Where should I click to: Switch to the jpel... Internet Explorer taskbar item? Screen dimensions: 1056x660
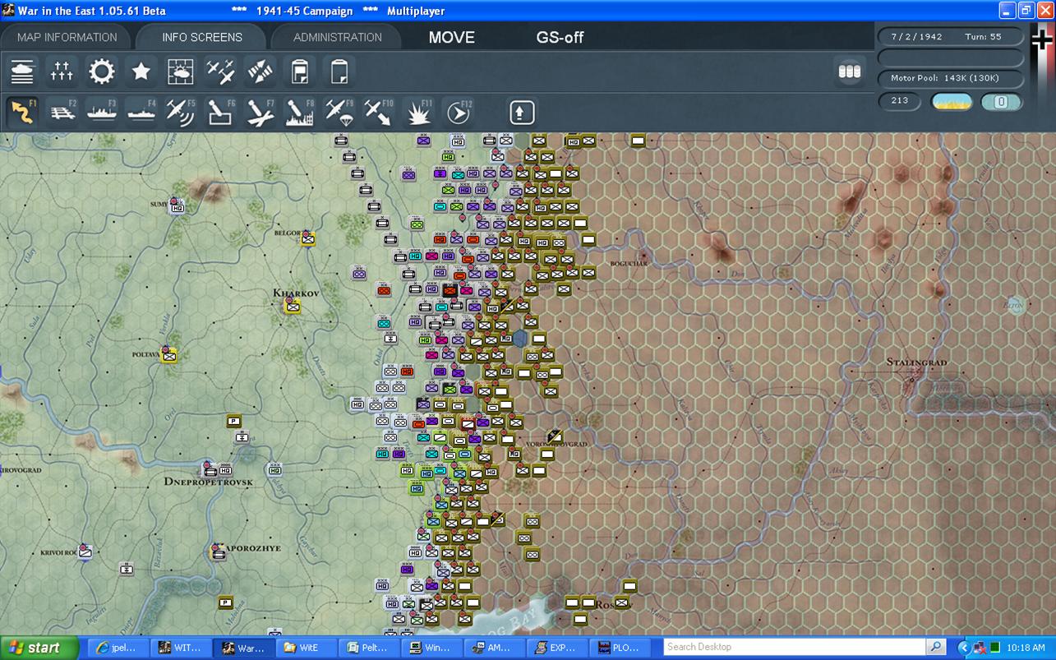coord(118,648)
